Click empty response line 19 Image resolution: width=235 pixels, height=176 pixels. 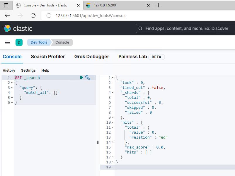pos(167,167)
